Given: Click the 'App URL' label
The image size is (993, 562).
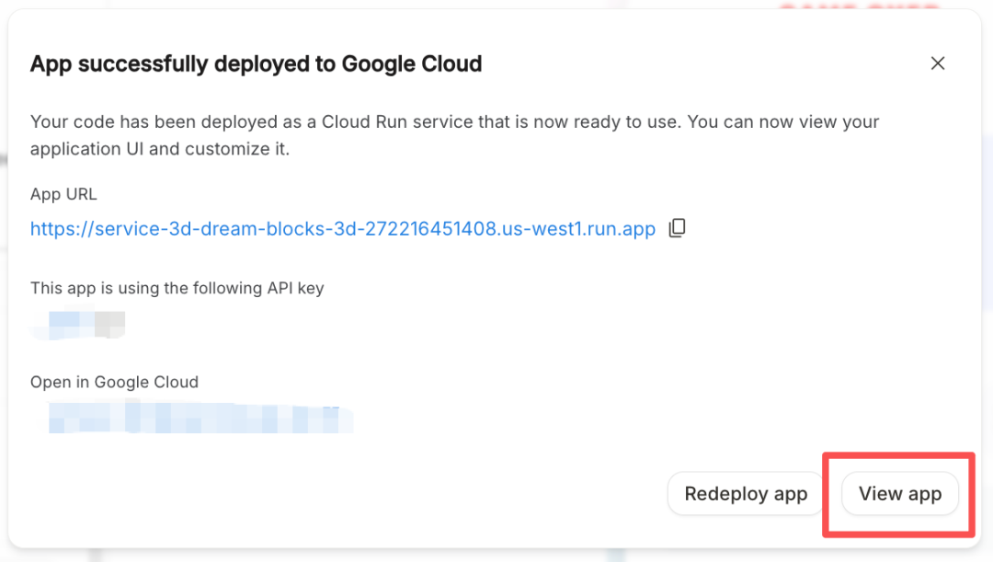Looking at the screenshot, I should coord(63,194).
